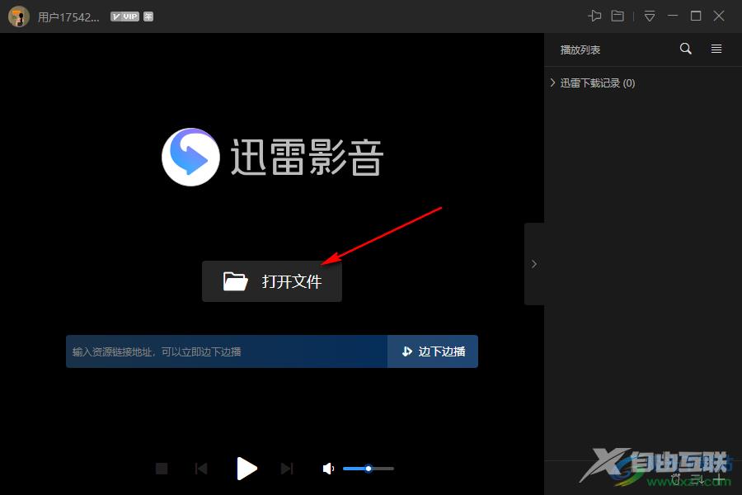Open the playlist options menu icon

[x=716, y=49]
